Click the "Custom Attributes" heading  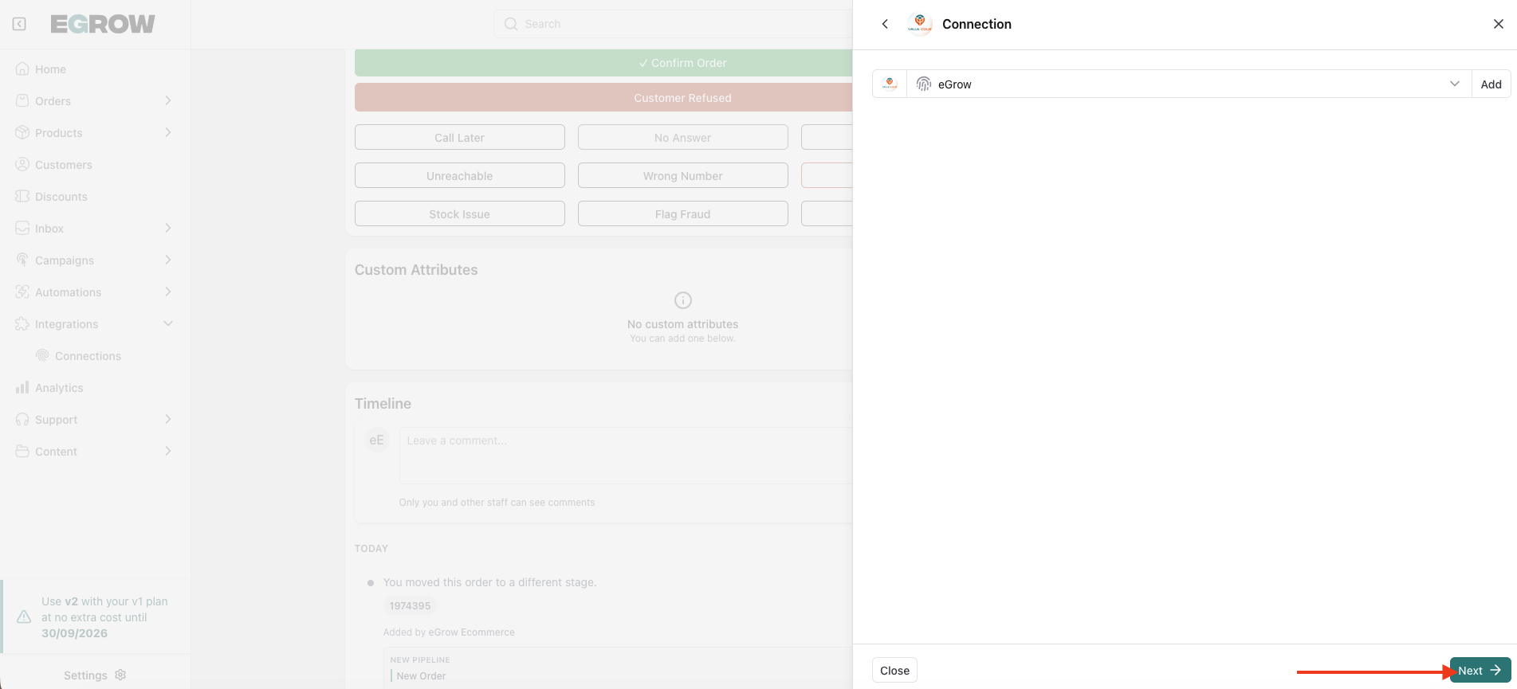click(416, 270)
